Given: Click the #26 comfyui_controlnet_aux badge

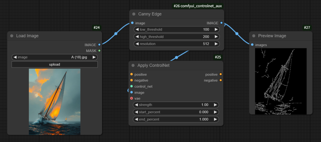Looking at the screenshot, I should [x=198, y=6].
